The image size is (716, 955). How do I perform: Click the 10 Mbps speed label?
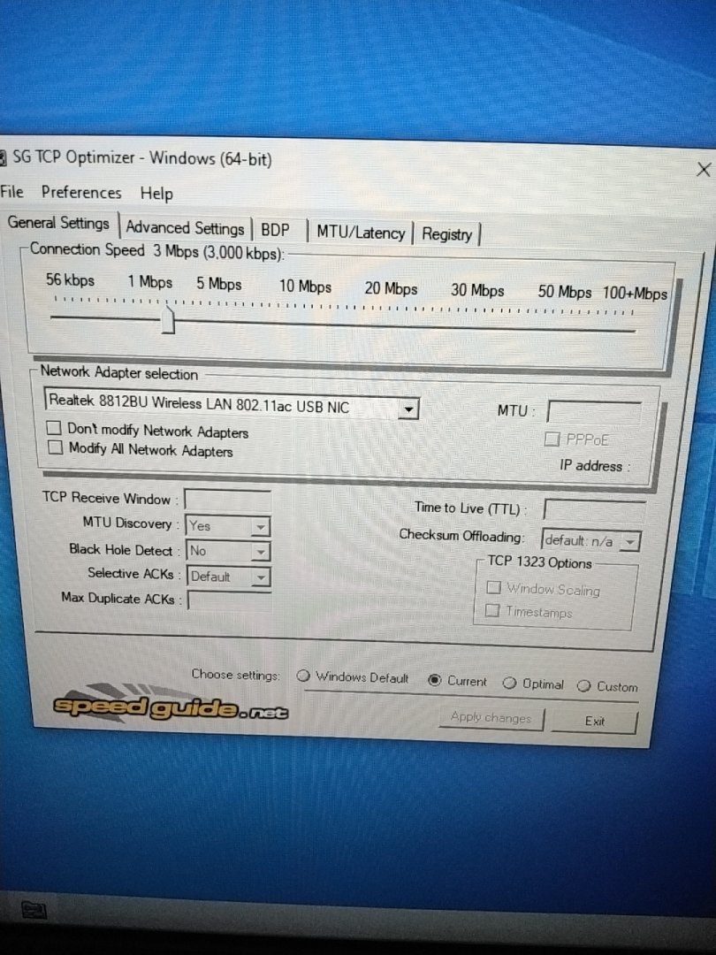point(305,286)
